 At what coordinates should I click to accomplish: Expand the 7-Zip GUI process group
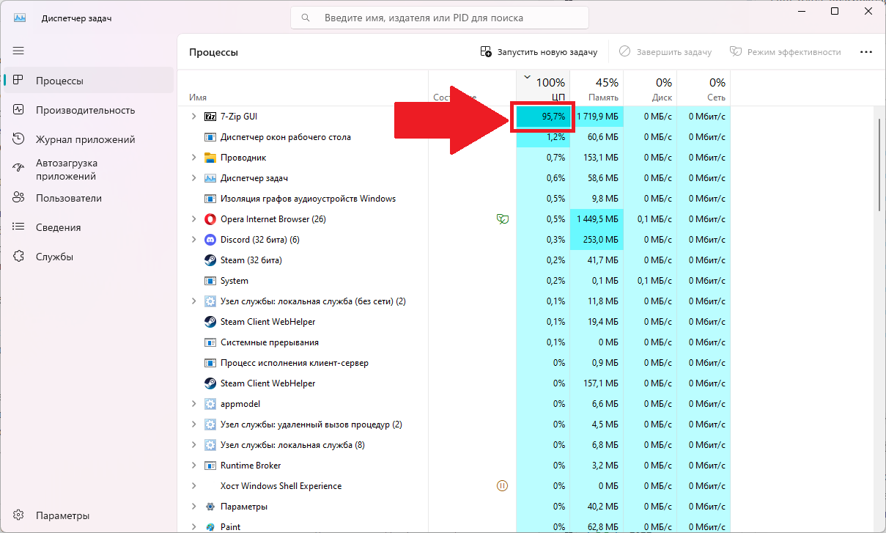click(x=193, y=117)
